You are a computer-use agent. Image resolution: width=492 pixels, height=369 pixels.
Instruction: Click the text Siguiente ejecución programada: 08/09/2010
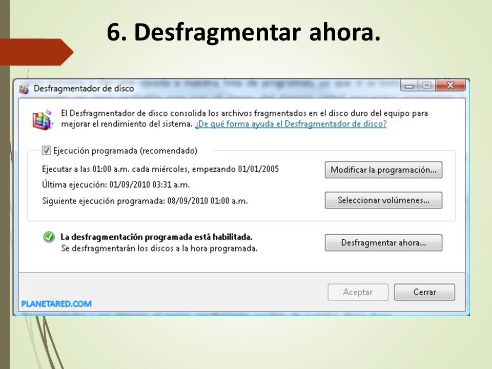pyautogui.click(x=145, y=201)
